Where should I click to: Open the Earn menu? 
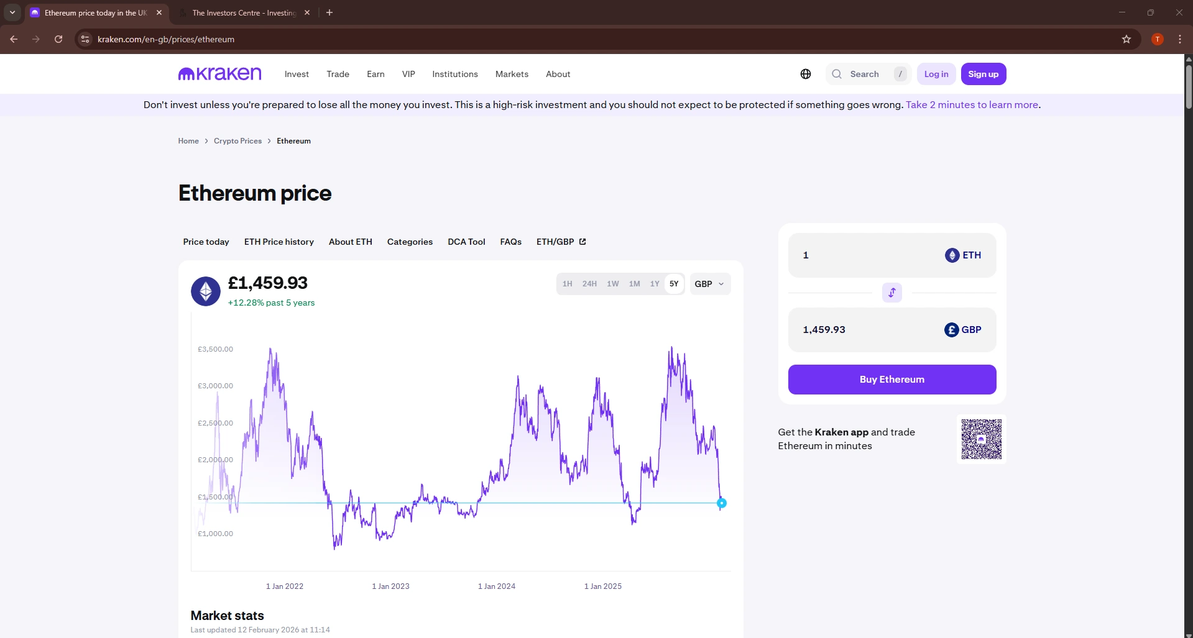coord(375,74)
